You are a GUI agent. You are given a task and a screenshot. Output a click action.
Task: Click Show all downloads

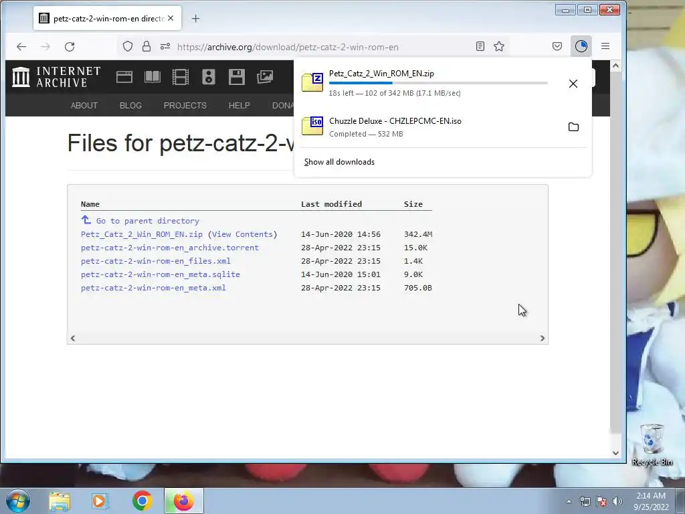pyautogui.click(x=339, y=162)
